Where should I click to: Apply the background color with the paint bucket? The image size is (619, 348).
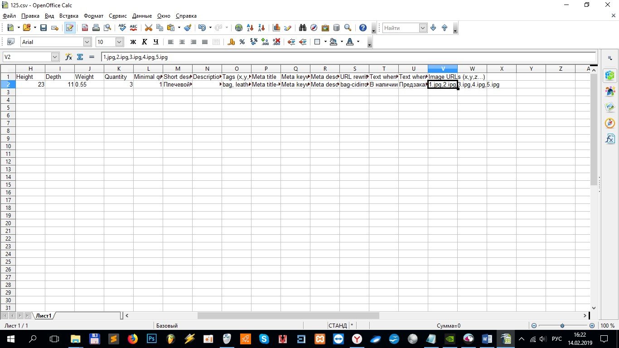tap(334, 42)
